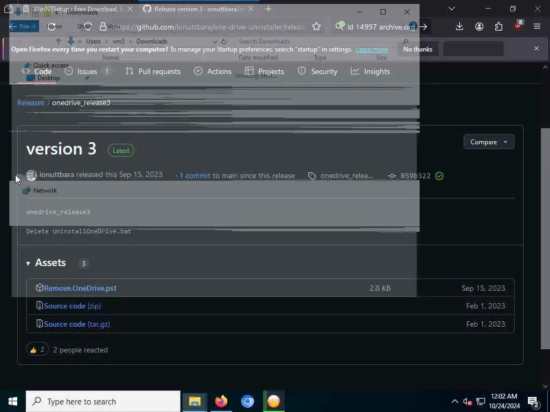Select Desktop in Explorer window sidebar
550x412 pixels.
[x=48, y=78]
